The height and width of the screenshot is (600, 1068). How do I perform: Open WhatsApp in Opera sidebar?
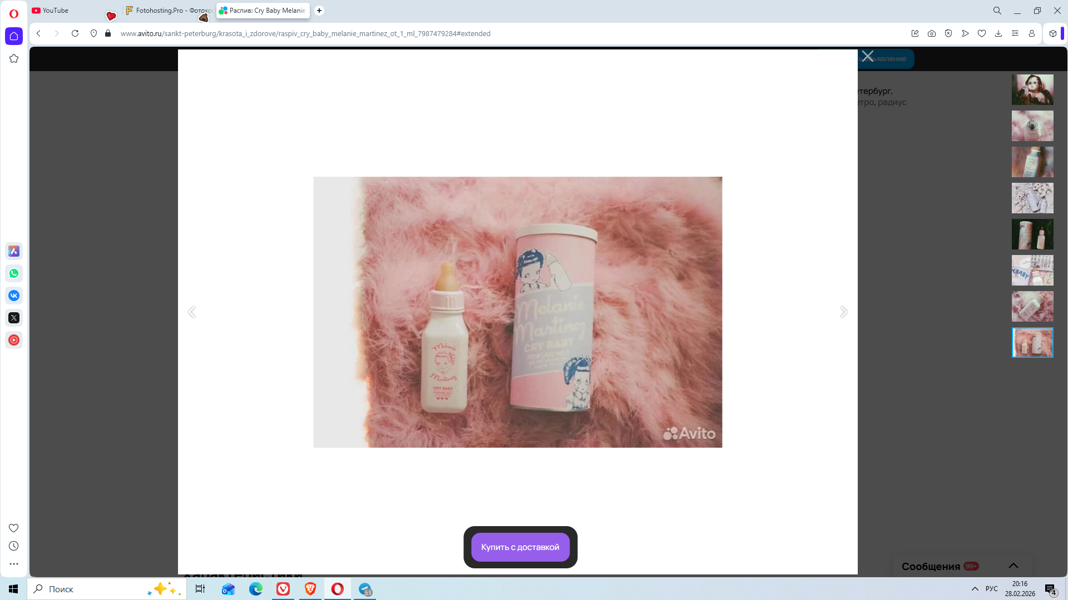(14, 273)
